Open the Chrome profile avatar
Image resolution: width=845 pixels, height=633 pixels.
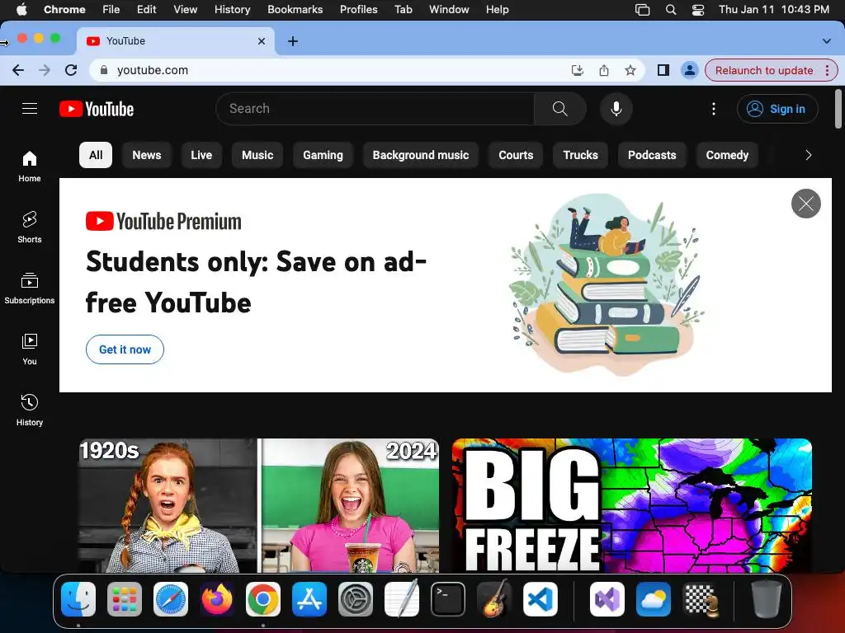pyautogui.click(x=689, y=70)
